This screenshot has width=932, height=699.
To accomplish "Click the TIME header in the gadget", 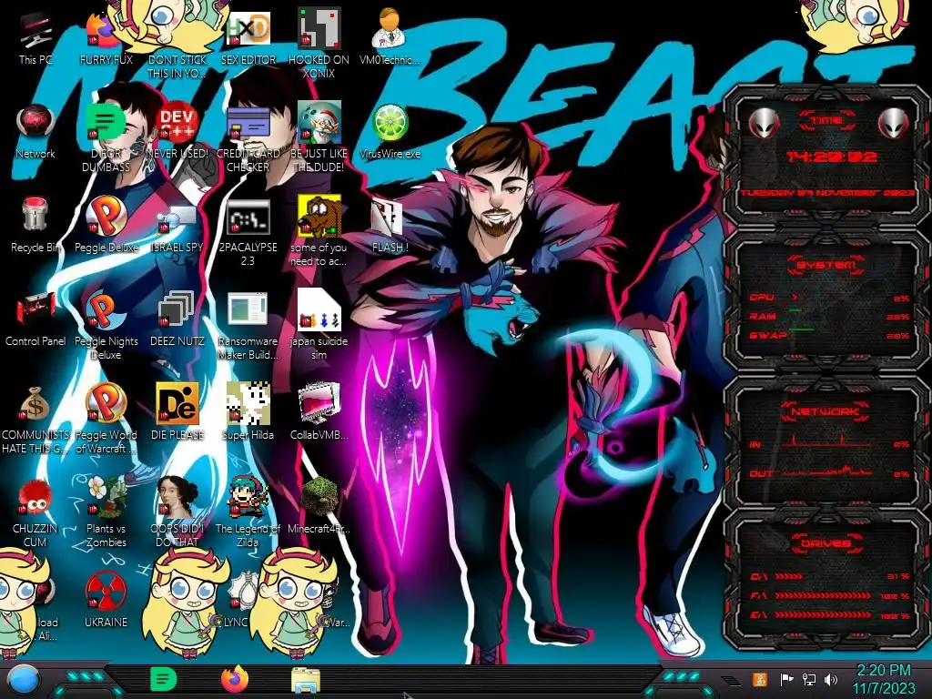I will 826,121.
